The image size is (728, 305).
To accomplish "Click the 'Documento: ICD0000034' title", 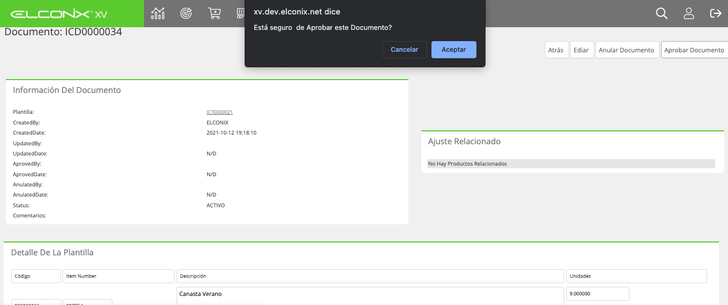I will point(63,32).
